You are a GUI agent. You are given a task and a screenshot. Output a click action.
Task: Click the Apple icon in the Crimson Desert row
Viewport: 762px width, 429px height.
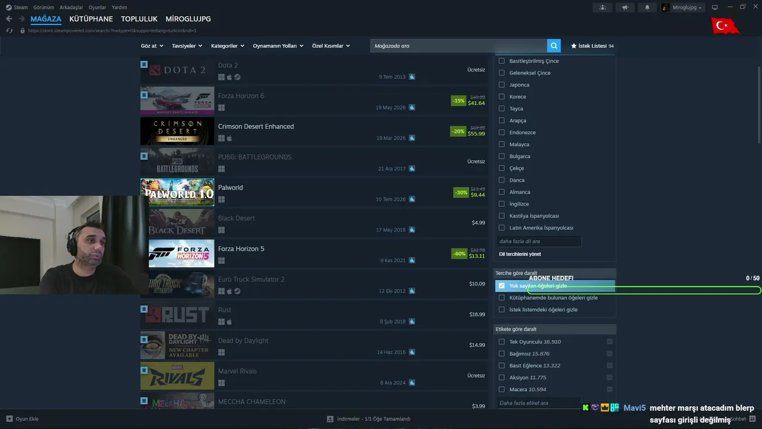click(x=229, y=138)
